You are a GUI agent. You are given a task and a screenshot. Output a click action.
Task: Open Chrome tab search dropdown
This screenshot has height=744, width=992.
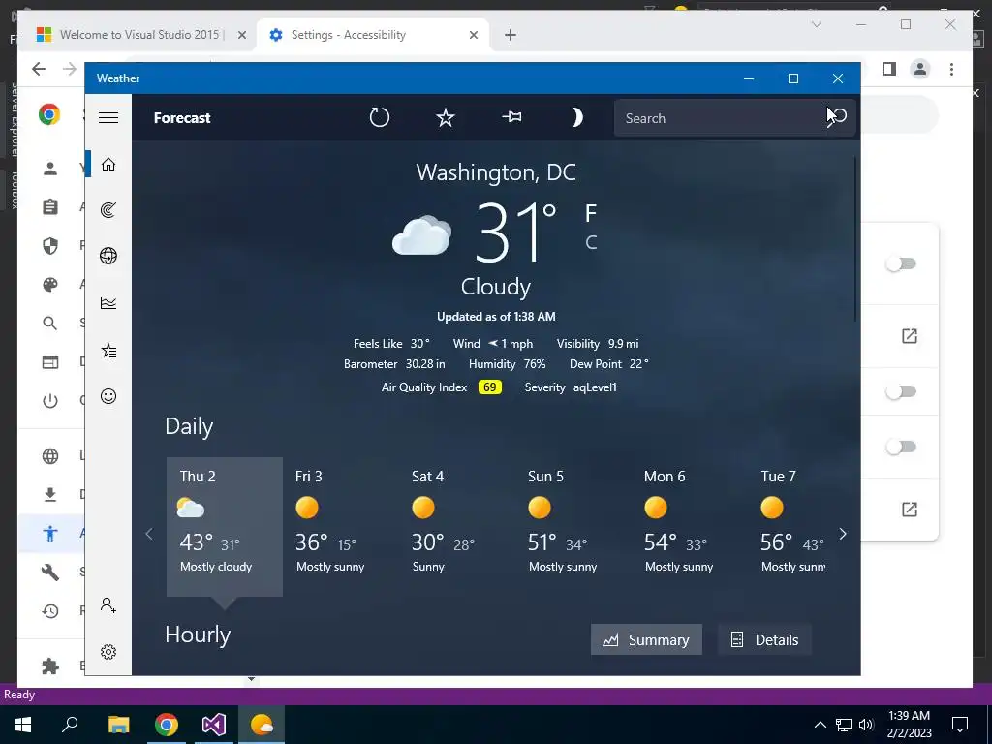coord(817,24)
